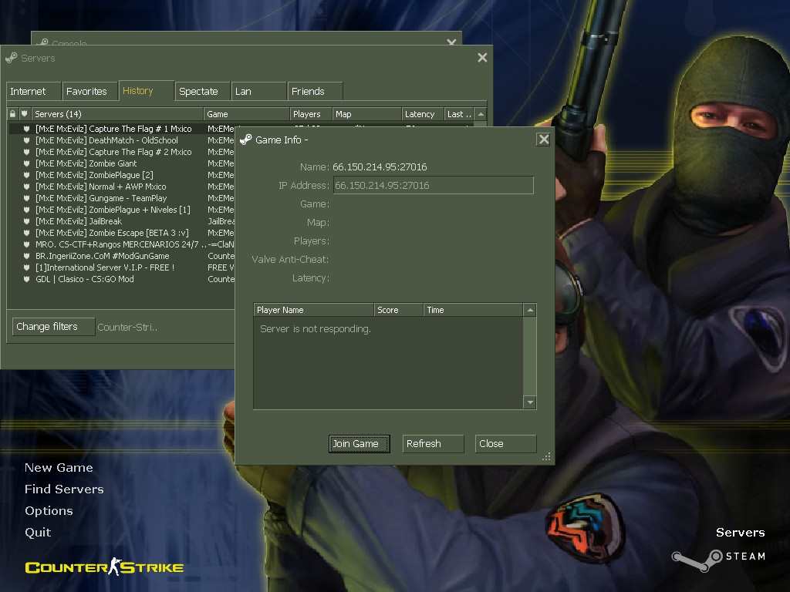Click the Steam logo icon at bottom right

tap(697, 560)
